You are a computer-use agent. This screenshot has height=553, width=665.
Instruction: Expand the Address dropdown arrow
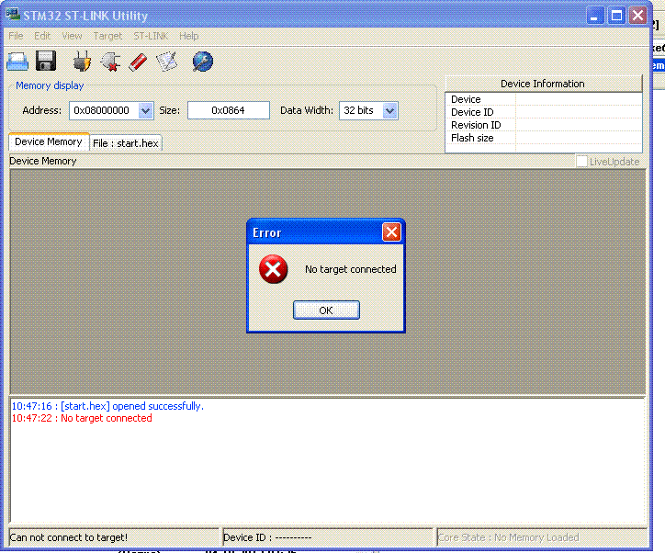(x=146, y=110)
